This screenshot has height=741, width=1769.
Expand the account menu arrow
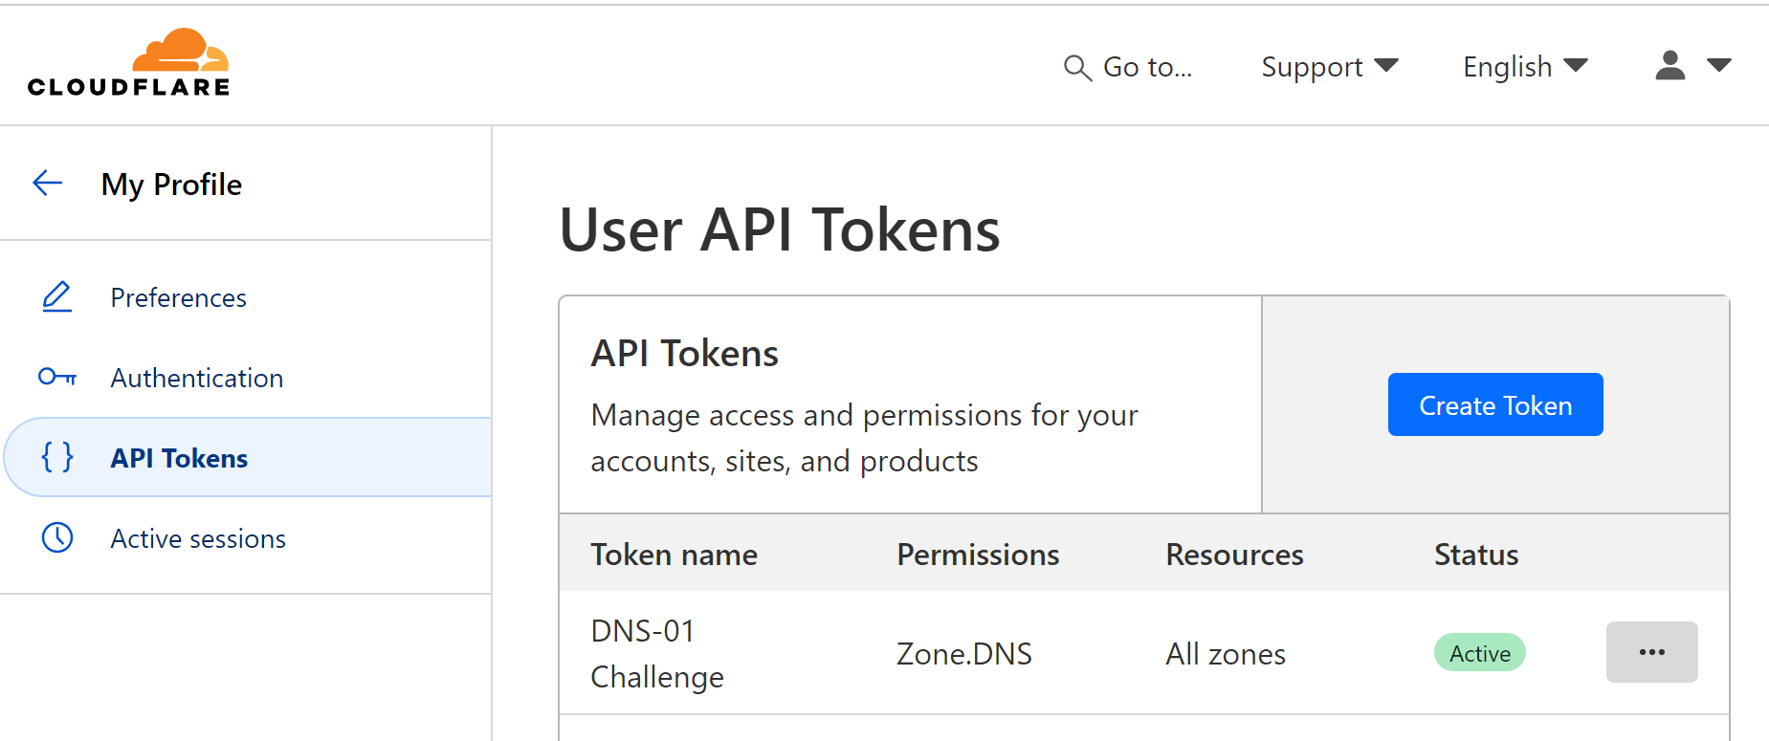(1719, 65)
